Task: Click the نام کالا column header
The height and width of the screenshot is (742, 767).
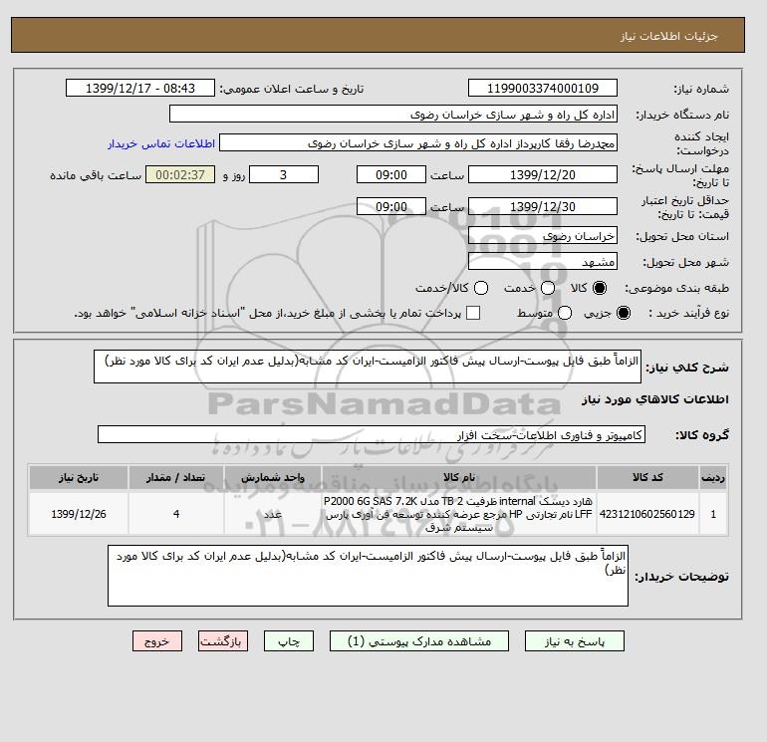Action: tap(459, 477)
